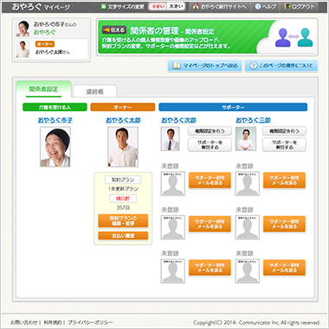Click the first unregistered silhouette avatar placeholder
The height and width of the screenshot is (329, 329).
(173, 184)
